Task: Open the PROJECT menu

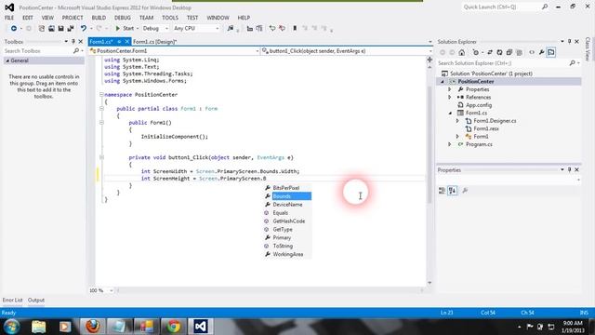Action: (x=73, y=18)
